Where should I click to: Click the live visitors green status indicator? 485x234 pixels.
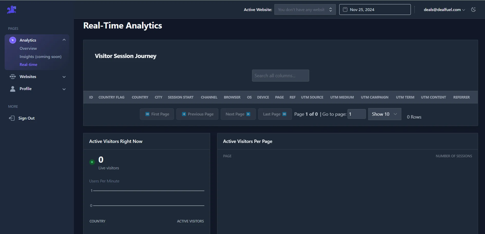92,162
